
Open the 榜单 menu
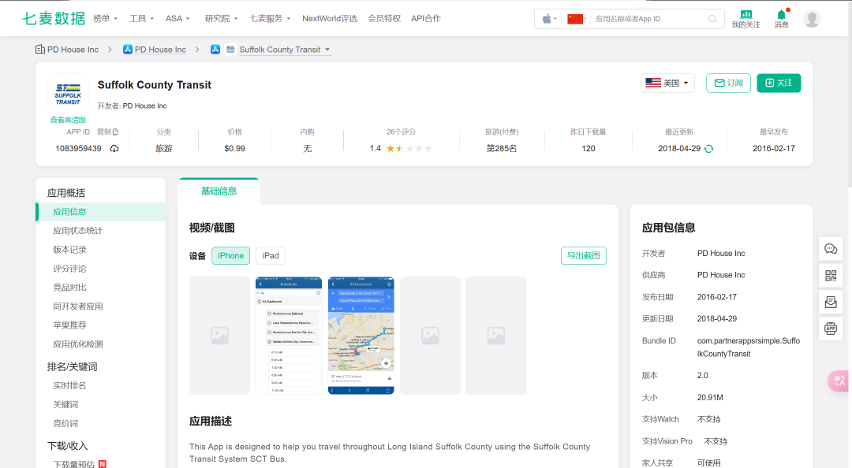106,18
